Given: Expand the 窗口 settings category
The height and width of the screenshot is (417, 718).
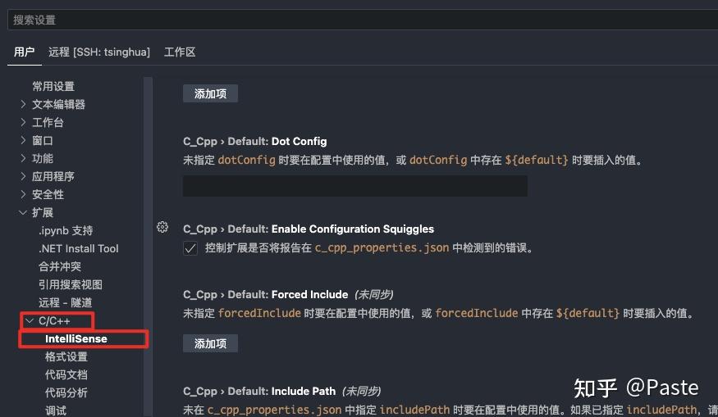Looking at the screenshot, I should tap(23, 140).
